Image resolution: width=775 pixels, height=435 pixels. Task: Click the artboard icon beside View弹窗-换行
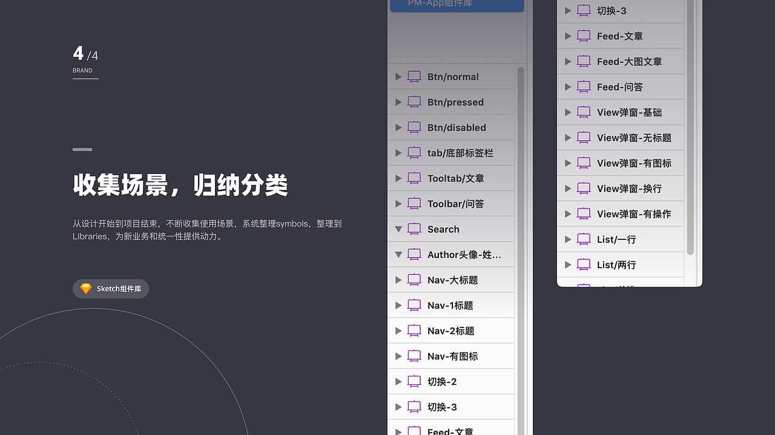[x=584, y=188]
